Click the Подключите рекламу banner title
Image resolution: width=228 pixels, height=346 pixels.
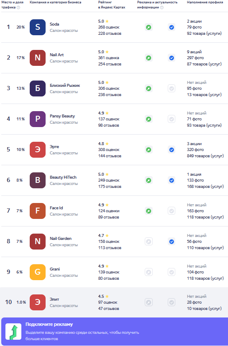coord(49,324)
